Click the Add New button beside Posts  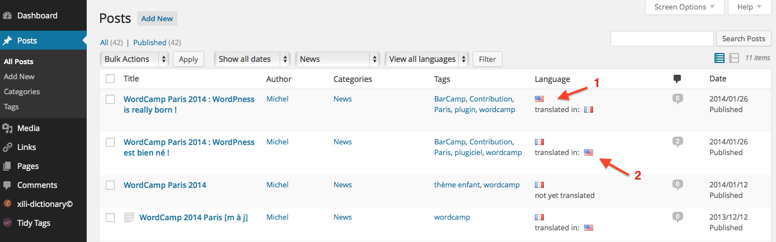pos(157,18)
